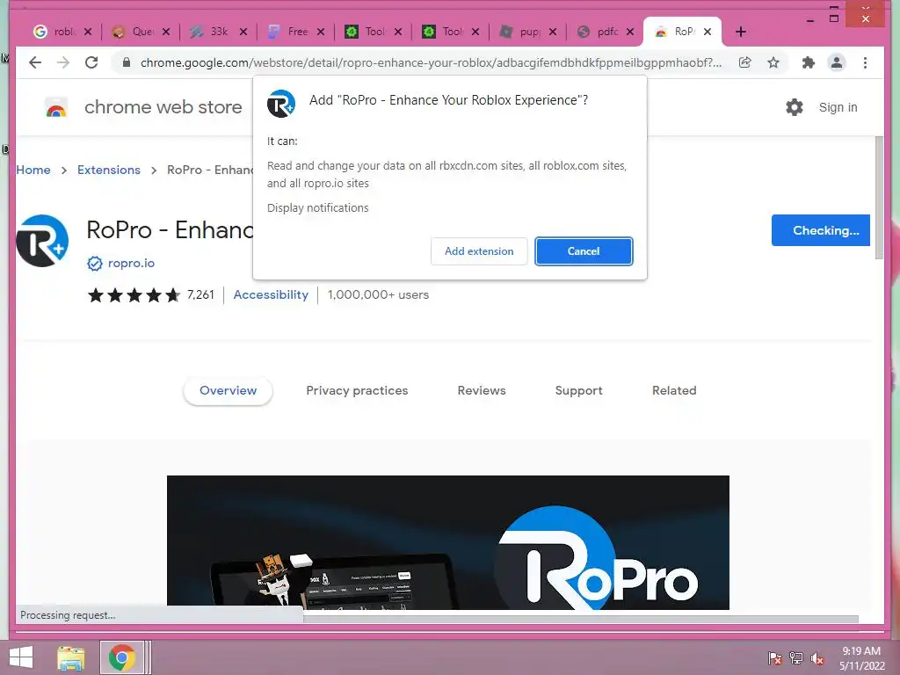This screenshot has width=900, height=675.
Task: Open the Chrome profile avatar
Action: pyautogui.click(x=837, y=62)
